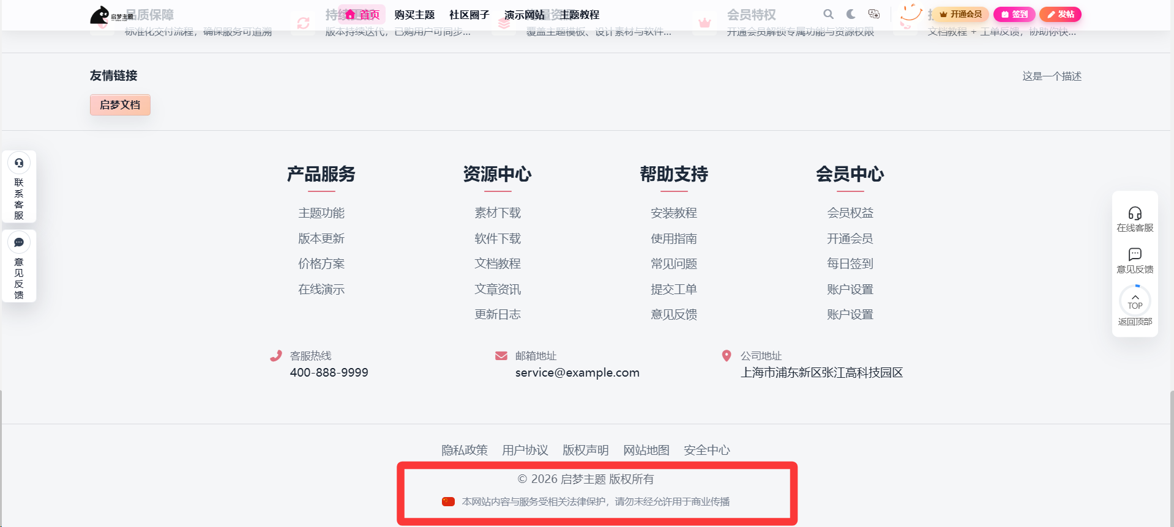Click the envelope icon beside 邮箱地址
This screenshot has height=527, width=1174.
501,356
